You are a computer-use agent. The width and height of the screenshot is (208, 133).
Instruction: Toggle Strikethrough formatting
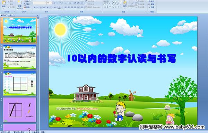(x=44, y=8)
